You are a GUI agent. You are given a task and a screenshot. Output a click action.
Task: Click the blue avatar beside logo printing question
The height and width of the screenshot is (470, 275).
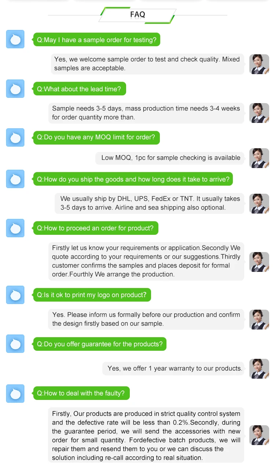point(15,295)
